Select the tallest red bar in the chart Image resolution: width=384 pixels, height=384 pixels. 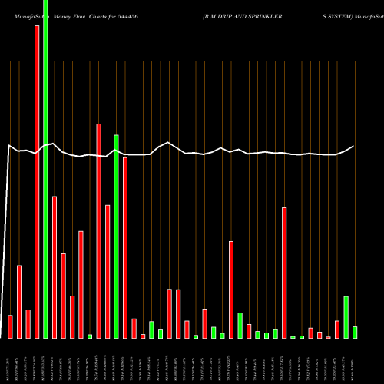(x=37, y=182)
